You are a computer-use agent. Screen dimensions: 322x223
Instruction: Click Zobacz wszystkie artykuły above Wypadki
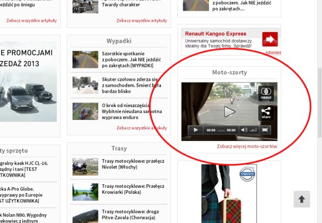coord(142,20)
